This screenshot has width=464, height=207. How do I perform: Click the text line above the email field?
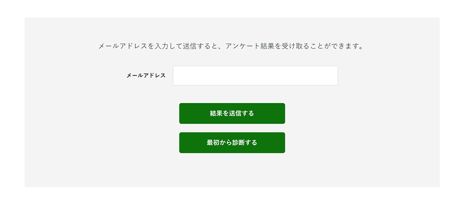point(231,47)
